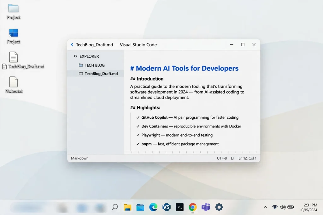Viewport: 323px width, 215px height.
Task: Open the Settings gear in the taskbar
Action: click(219, 207)
